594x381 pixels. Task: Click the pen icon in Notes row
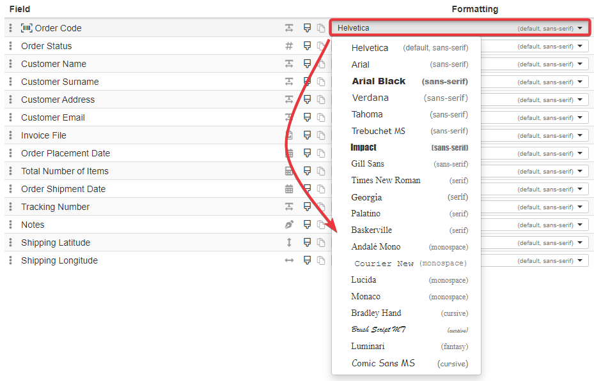coord(289,225)
